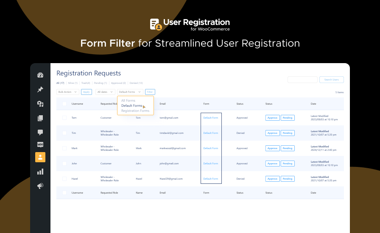
Task: Click the Form column header at top
Action: point(206,104)
